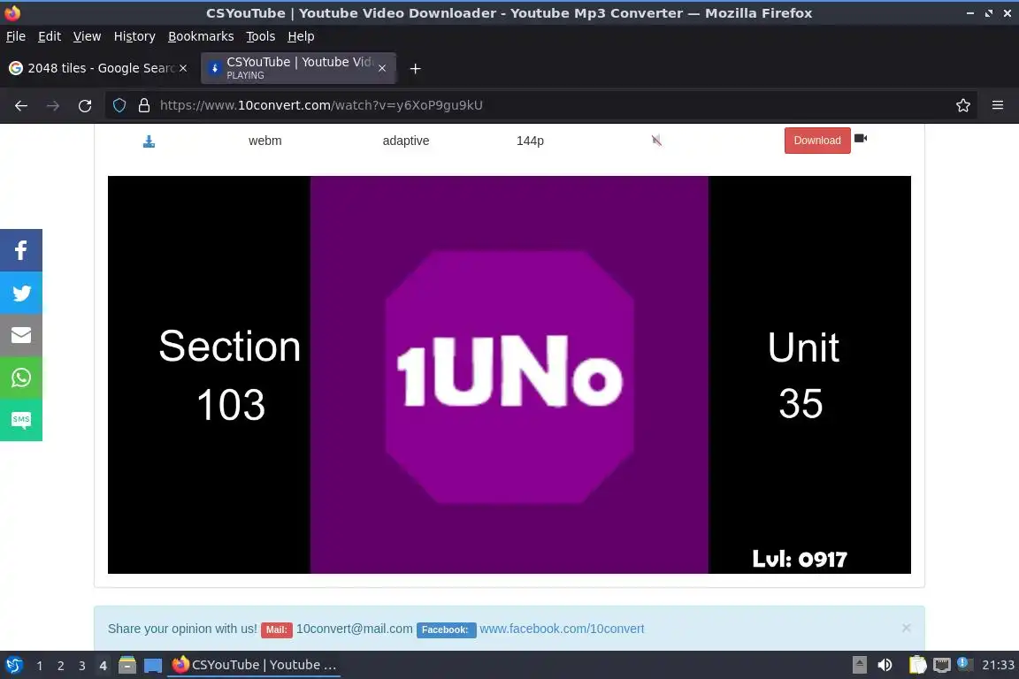Click the eject removable media tray icon
This screenshot has height=679, width=1019.
[x=859, y=665]
